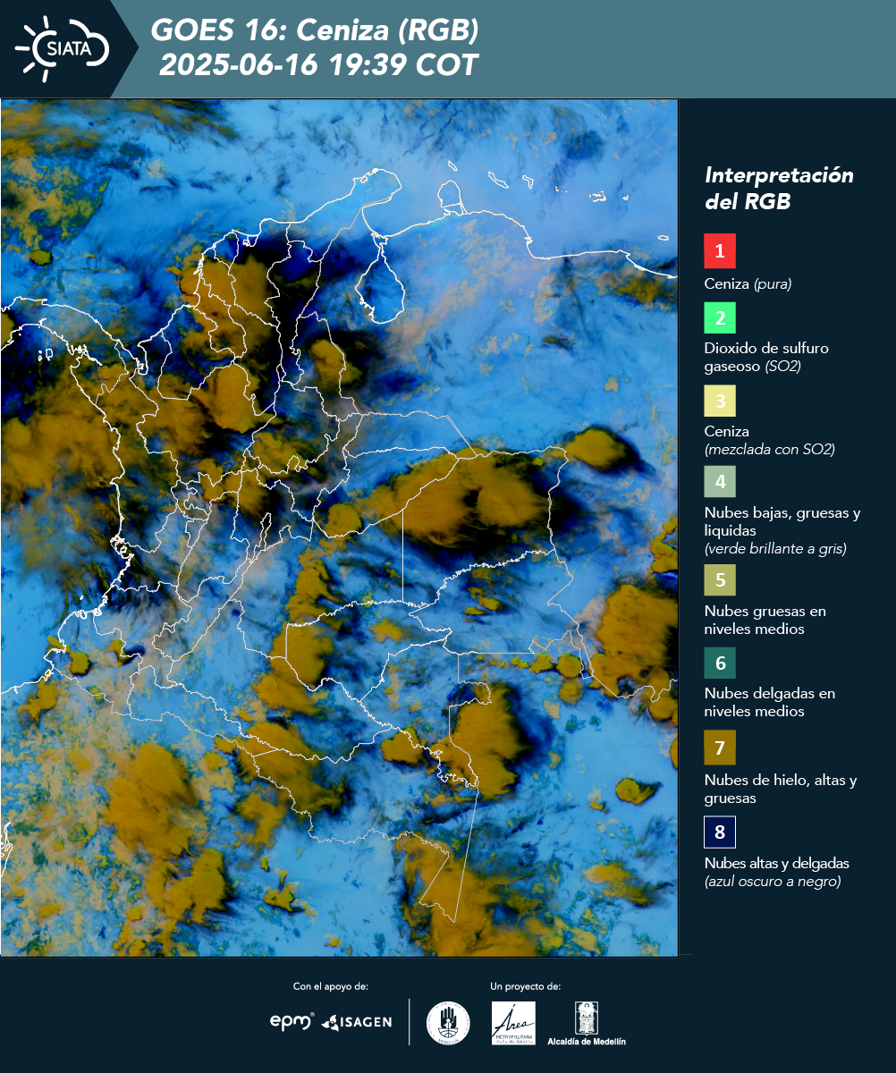Click the ISAGEN logo

click(x=357, y=1022)
